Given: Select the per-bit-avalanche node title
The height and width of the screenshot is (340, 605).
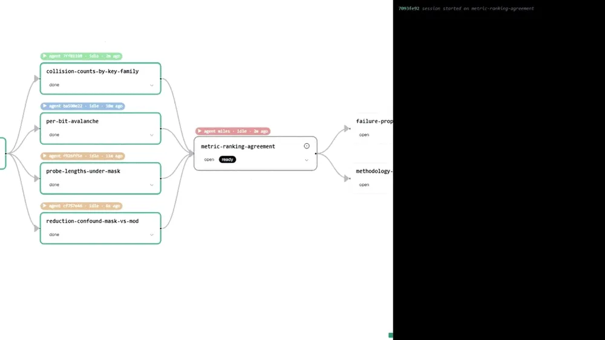Looking at the screenshot, I should tap(72, 121).
